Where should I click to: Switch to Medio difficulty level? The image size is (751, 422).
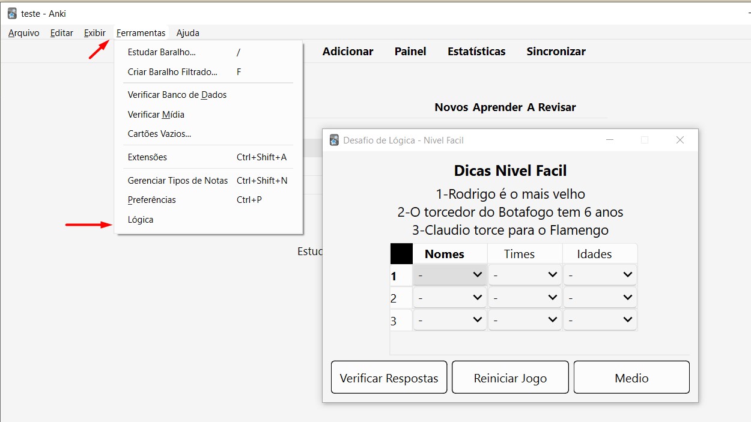click(x=631, y=378)
